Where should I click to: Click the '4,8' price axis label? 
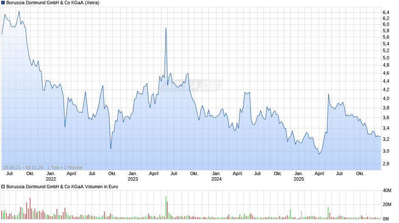pyautogui.click(x=386, y=65)
